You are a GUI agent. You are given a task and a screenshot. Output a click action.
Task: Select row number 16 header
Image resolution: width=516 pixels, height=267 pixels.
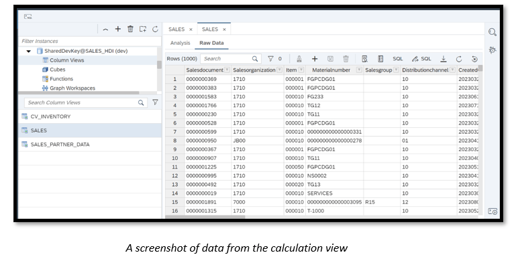point(174,211)
